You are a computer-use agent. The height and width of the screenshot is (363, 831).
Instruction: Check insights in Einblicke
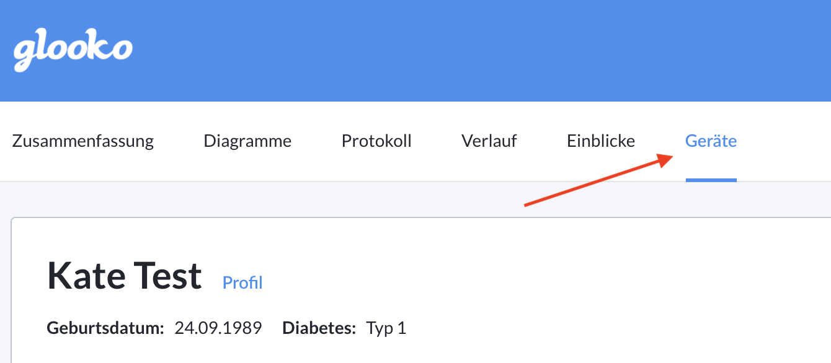click(x=600, y=141)
